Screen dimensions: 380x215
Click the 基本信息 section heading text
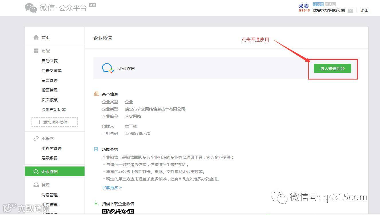[110, 94]
